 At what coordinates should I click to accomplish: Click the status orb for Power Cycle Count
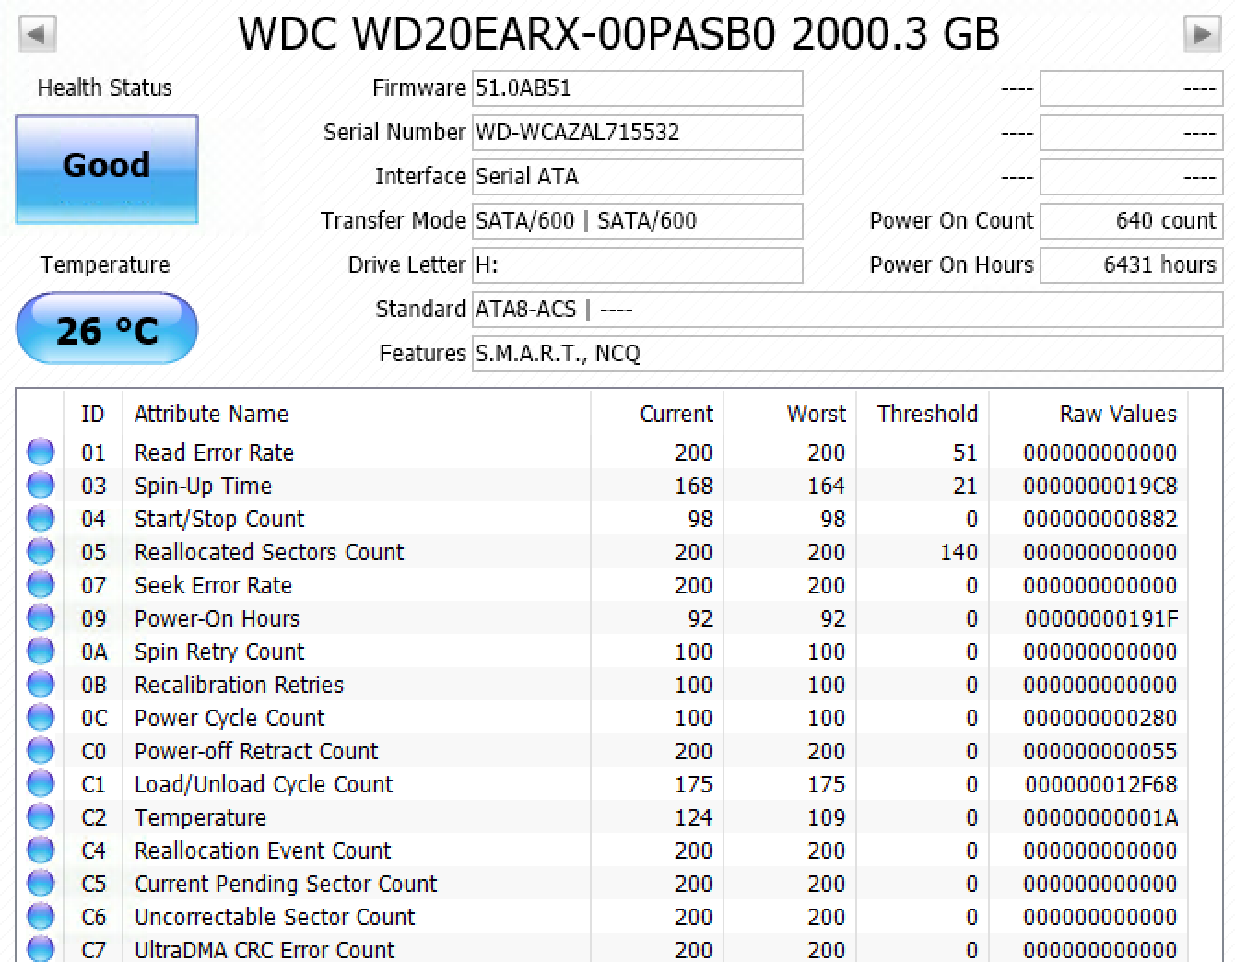(x=41, y=718)
